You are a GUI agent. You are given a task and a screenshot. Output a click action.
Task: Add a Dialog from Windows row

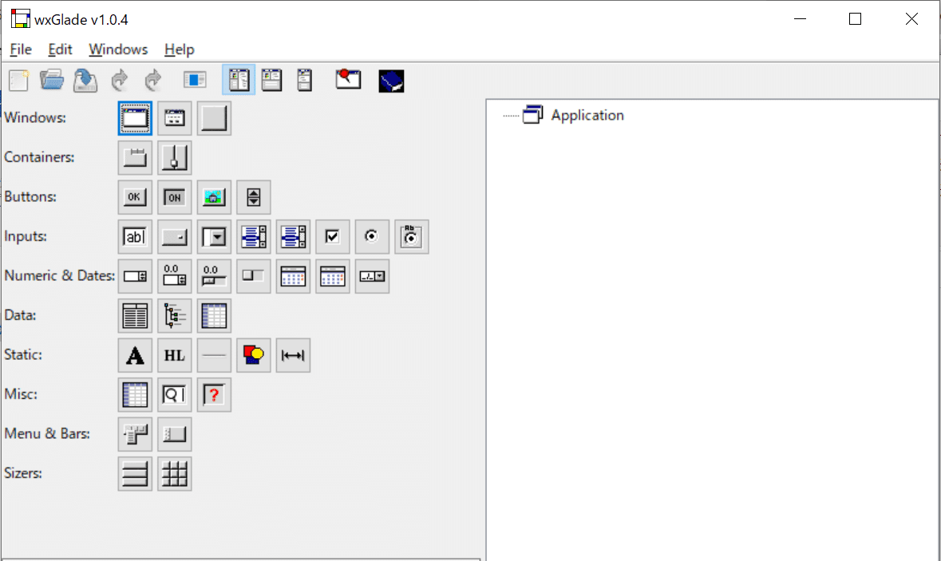point(175,118)
